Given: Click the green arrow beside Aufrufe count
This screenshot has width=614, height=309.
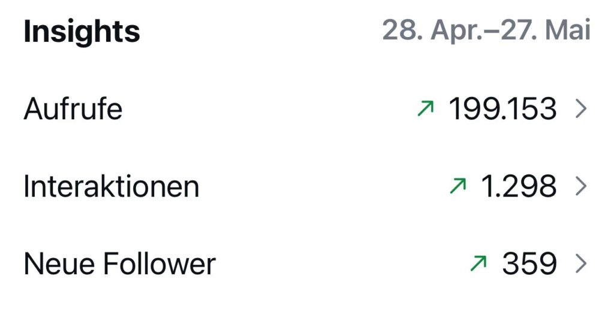Looking at the screenshot, I should pyautogui.click(x=426, y=108).
